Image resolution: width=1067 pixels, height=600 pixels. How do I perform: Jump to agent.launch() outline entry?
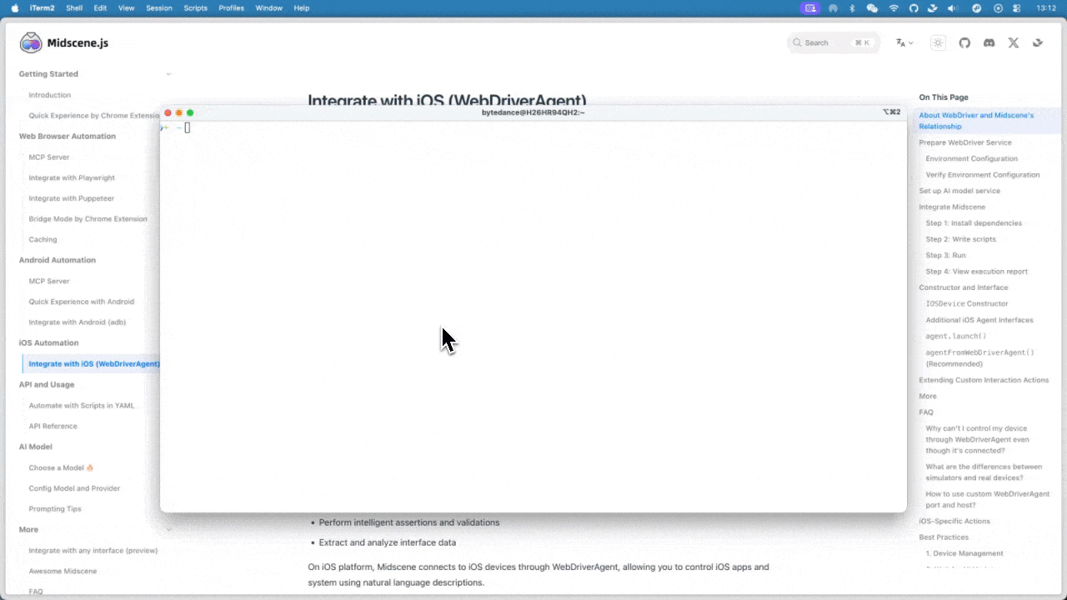[955, 336]
